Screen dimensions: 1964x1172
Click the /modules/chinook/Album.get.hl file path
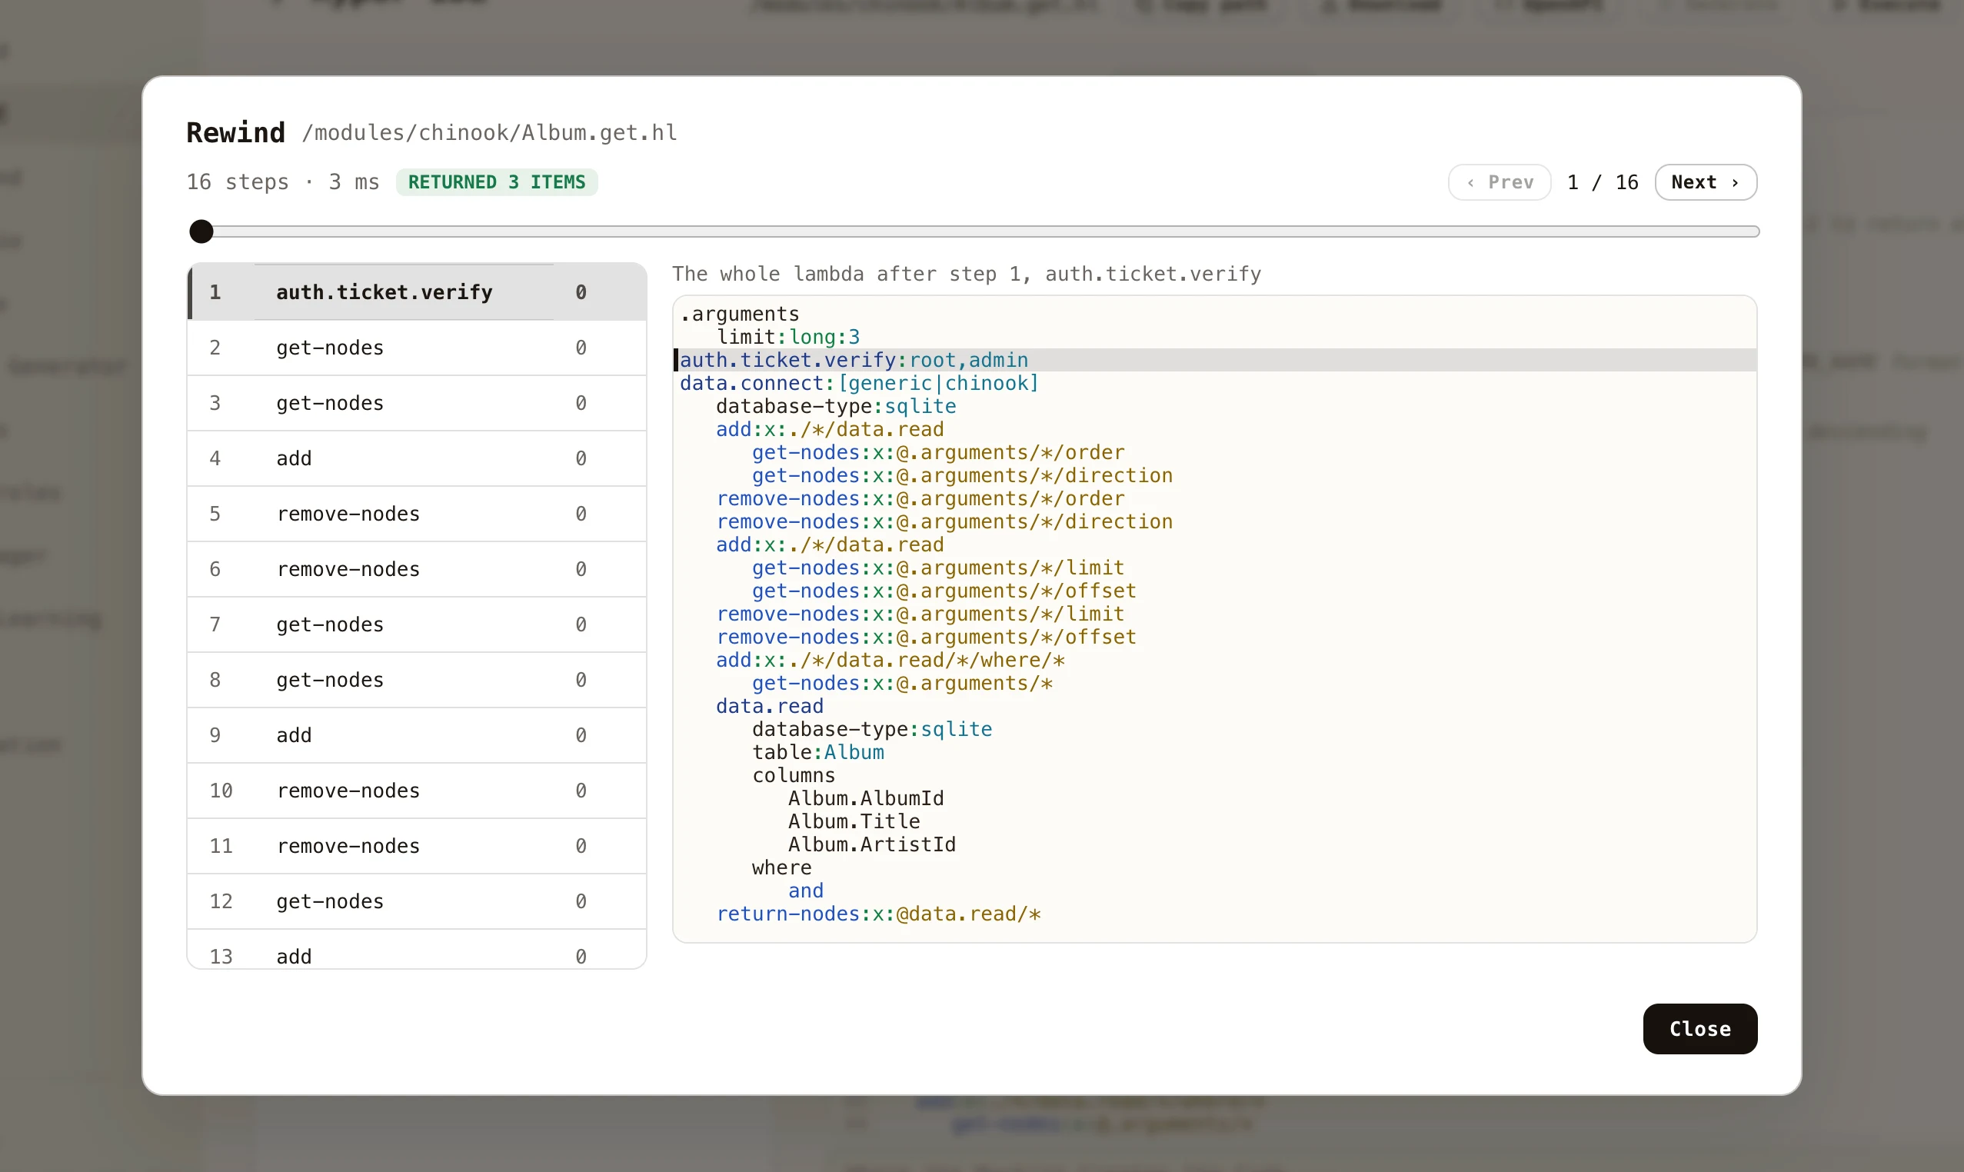490,133
